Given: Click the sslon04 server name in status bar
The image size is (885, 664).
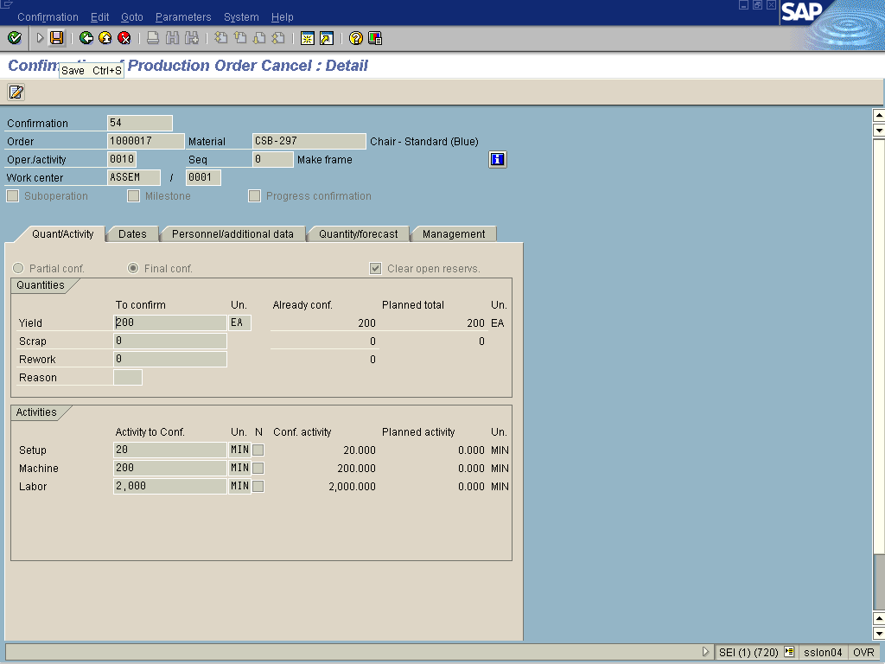Looking at the screenshot, I should 823,652.
